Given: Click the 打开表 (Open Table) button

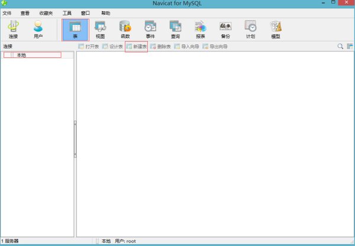Looking at the screenshot, I should click(89, 46).
